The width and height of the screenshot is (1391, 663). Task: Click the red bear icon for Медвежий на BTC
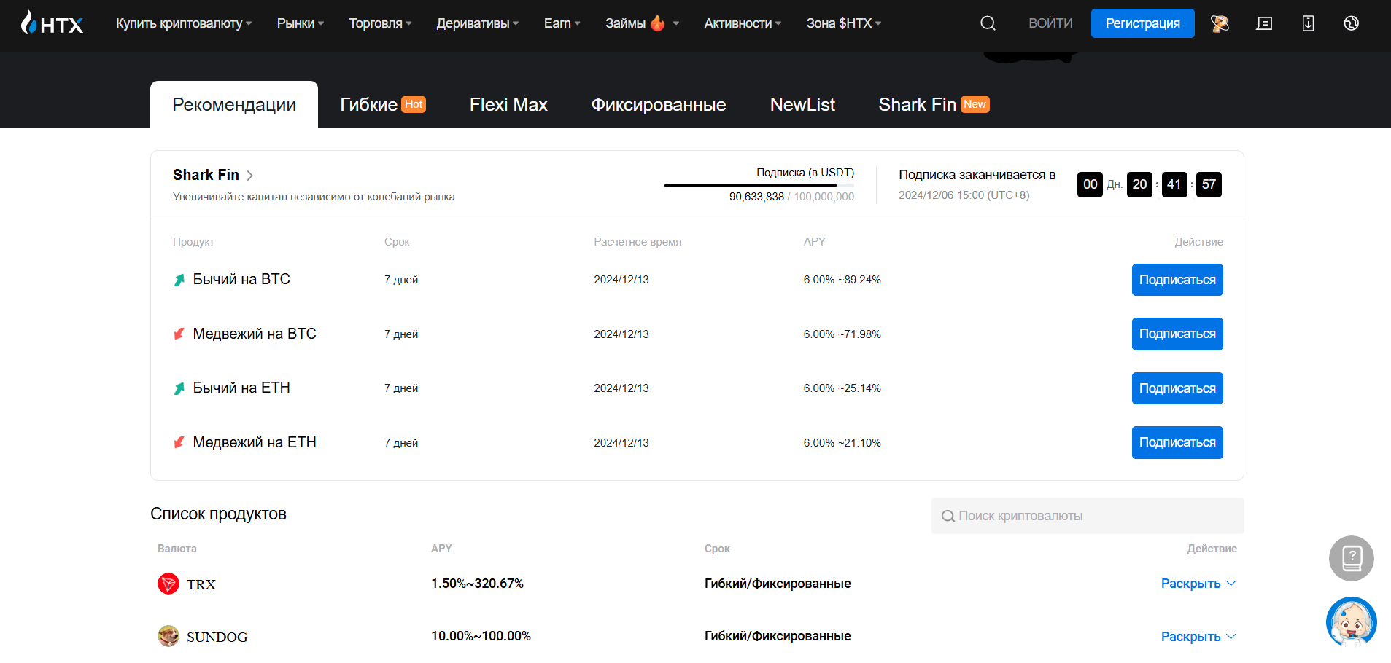coord(179,334)
